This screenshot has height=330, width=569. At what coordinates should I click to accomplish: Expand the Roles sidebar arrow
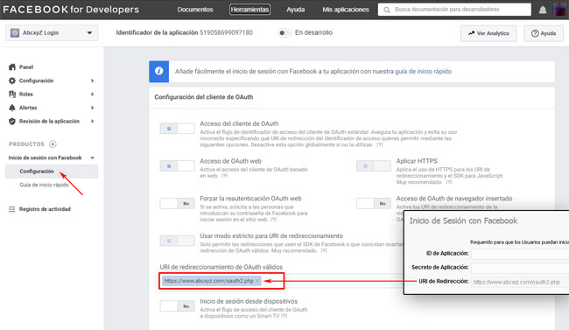pyautogui.click(x=92, y=94)
